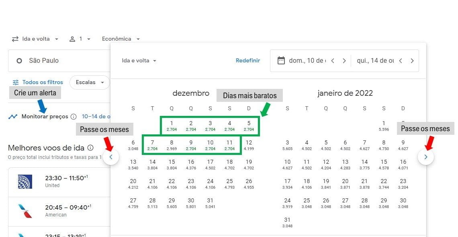Click Redefinir to reset the selected dates
This screenshot has height=237, width=458.
click(248, 60)
